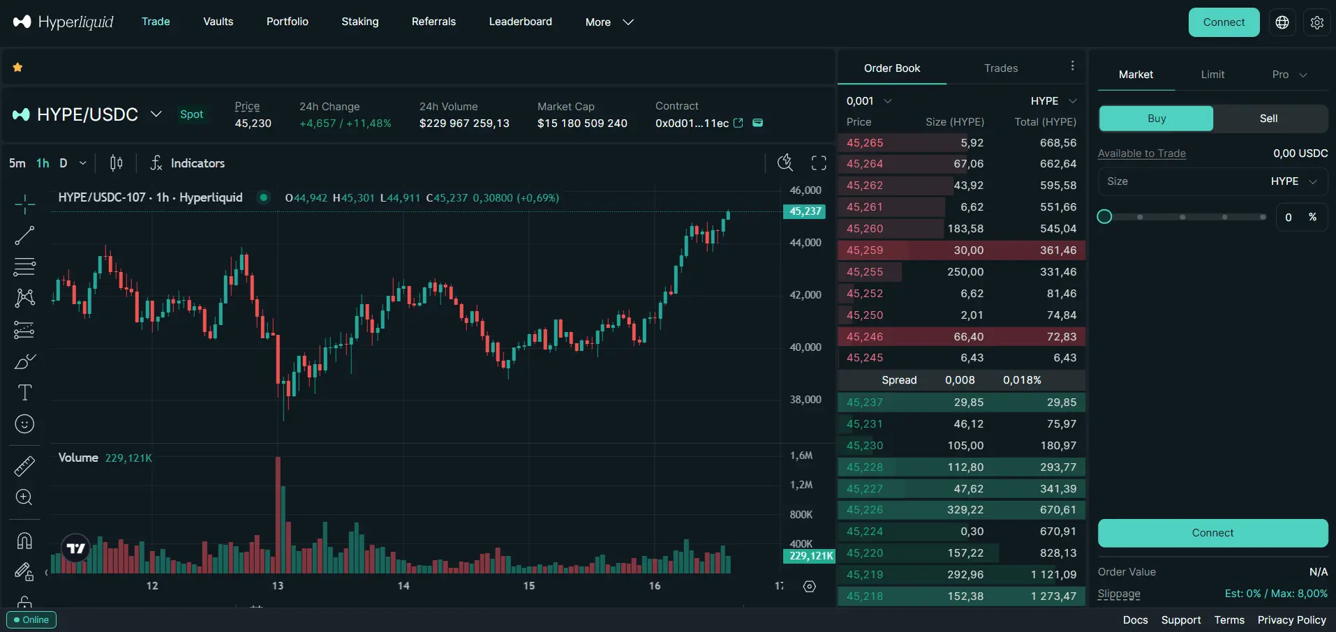Image resolution: width=1336 pixels, height=632 pixels.
Task: Select the zoom in tool
Action: pos(24,497)
